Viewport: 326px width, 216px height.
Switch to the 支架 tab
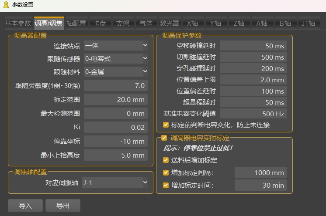(x=123, y=23)
